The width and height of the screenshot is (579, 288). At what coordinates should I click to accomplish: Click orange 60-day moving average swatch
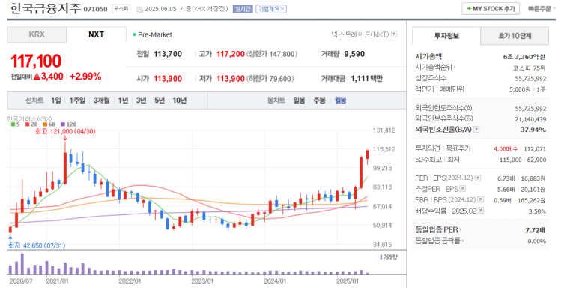[x=44, y=124]
